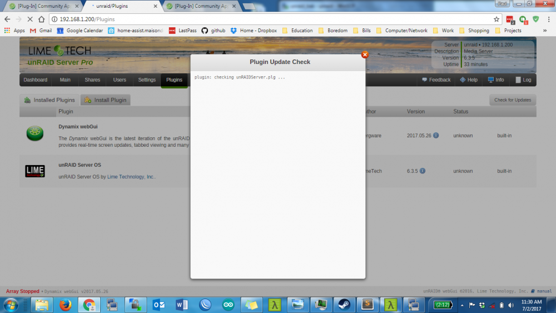Image resolution: width=556 pixels, height=313 pixels.
Task: Close the Plugin Update Check dialog
Action: [365, 54]
